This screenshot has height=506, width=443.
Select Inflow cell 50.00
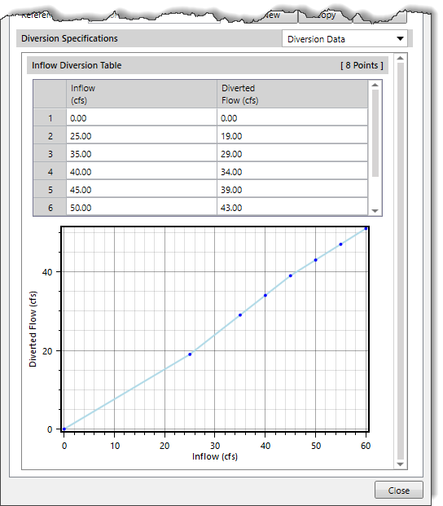(x=142, y=207)
